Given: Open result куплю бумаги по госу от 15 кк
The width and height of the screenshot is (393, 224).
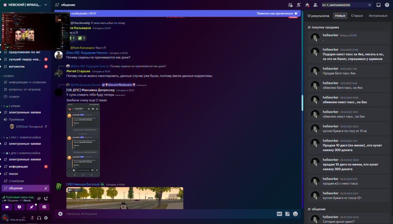Looking at the screenshot, I should [349, 129].
